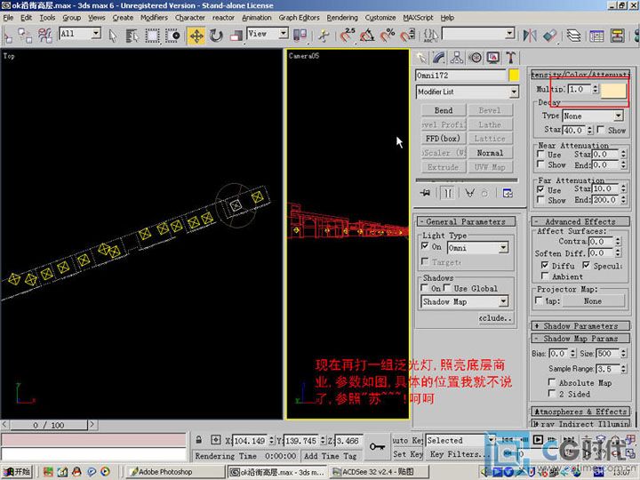Click the Omni172 object name field

[x=460, y=75]
